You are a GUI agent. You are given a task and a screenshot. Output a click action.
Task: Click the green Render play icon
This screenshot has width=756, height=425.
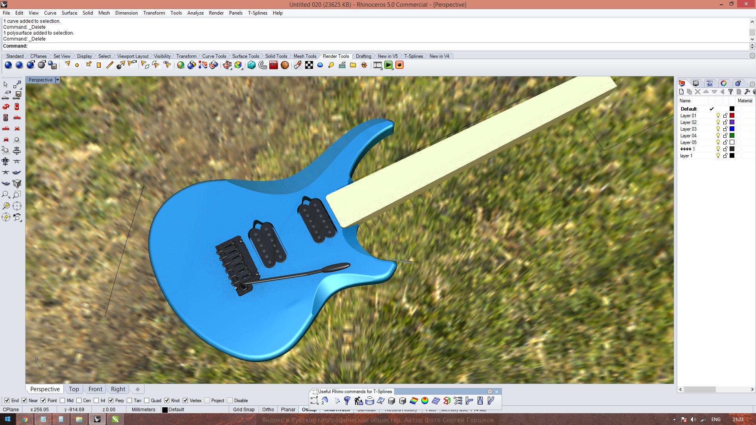click(389, 65)
